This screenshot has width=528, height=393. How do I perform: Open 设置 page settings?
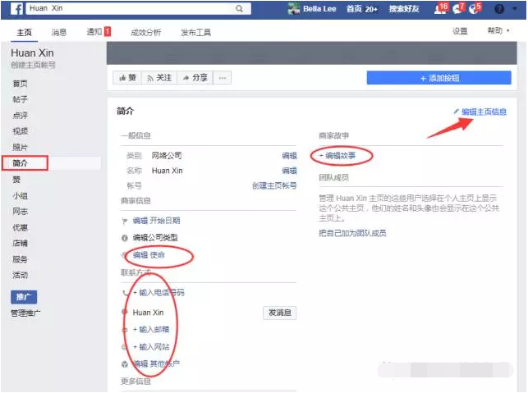click(460, 31)
